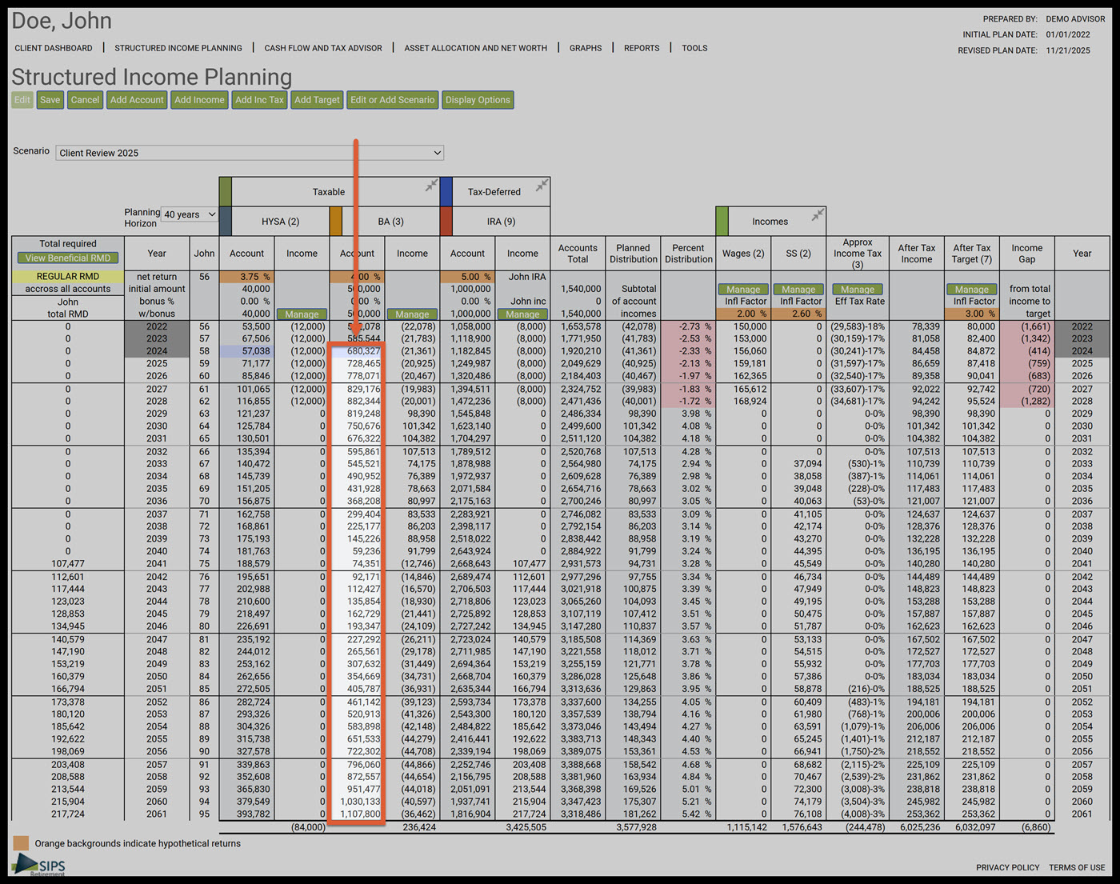
Task: Manage the SS income
Action: point(798,290)
